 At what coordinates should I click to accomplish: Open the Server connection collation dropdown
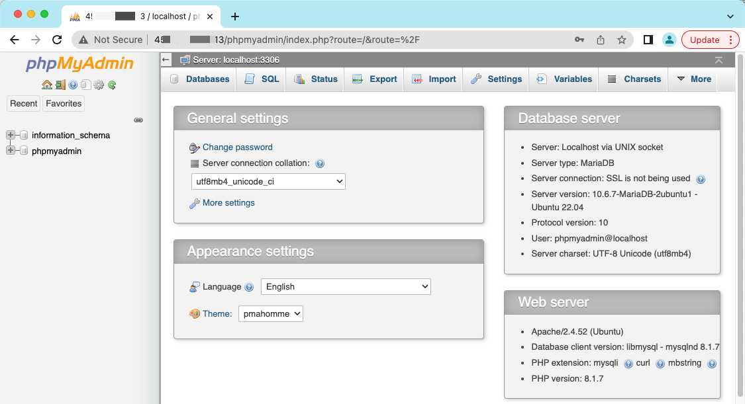pos(268,182)
